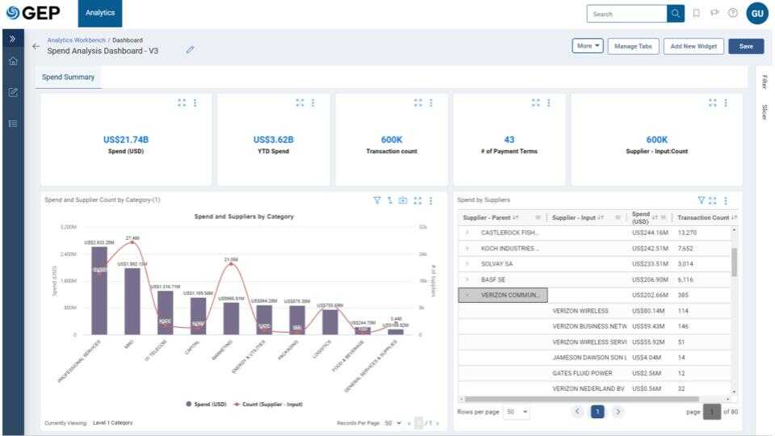Open Spend (USD) column menu
The width and height of the screenshot is (775, 436).
point(664,217)
